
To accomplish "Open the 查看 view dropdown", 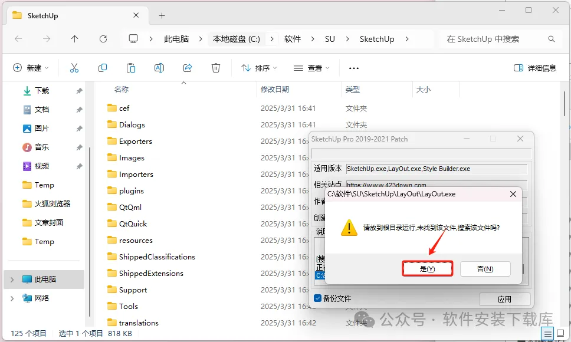I will point(311,68).
